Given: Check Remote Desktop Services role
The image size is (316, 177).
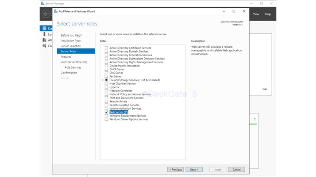Looking at the screenshot, I should (106, 105).
